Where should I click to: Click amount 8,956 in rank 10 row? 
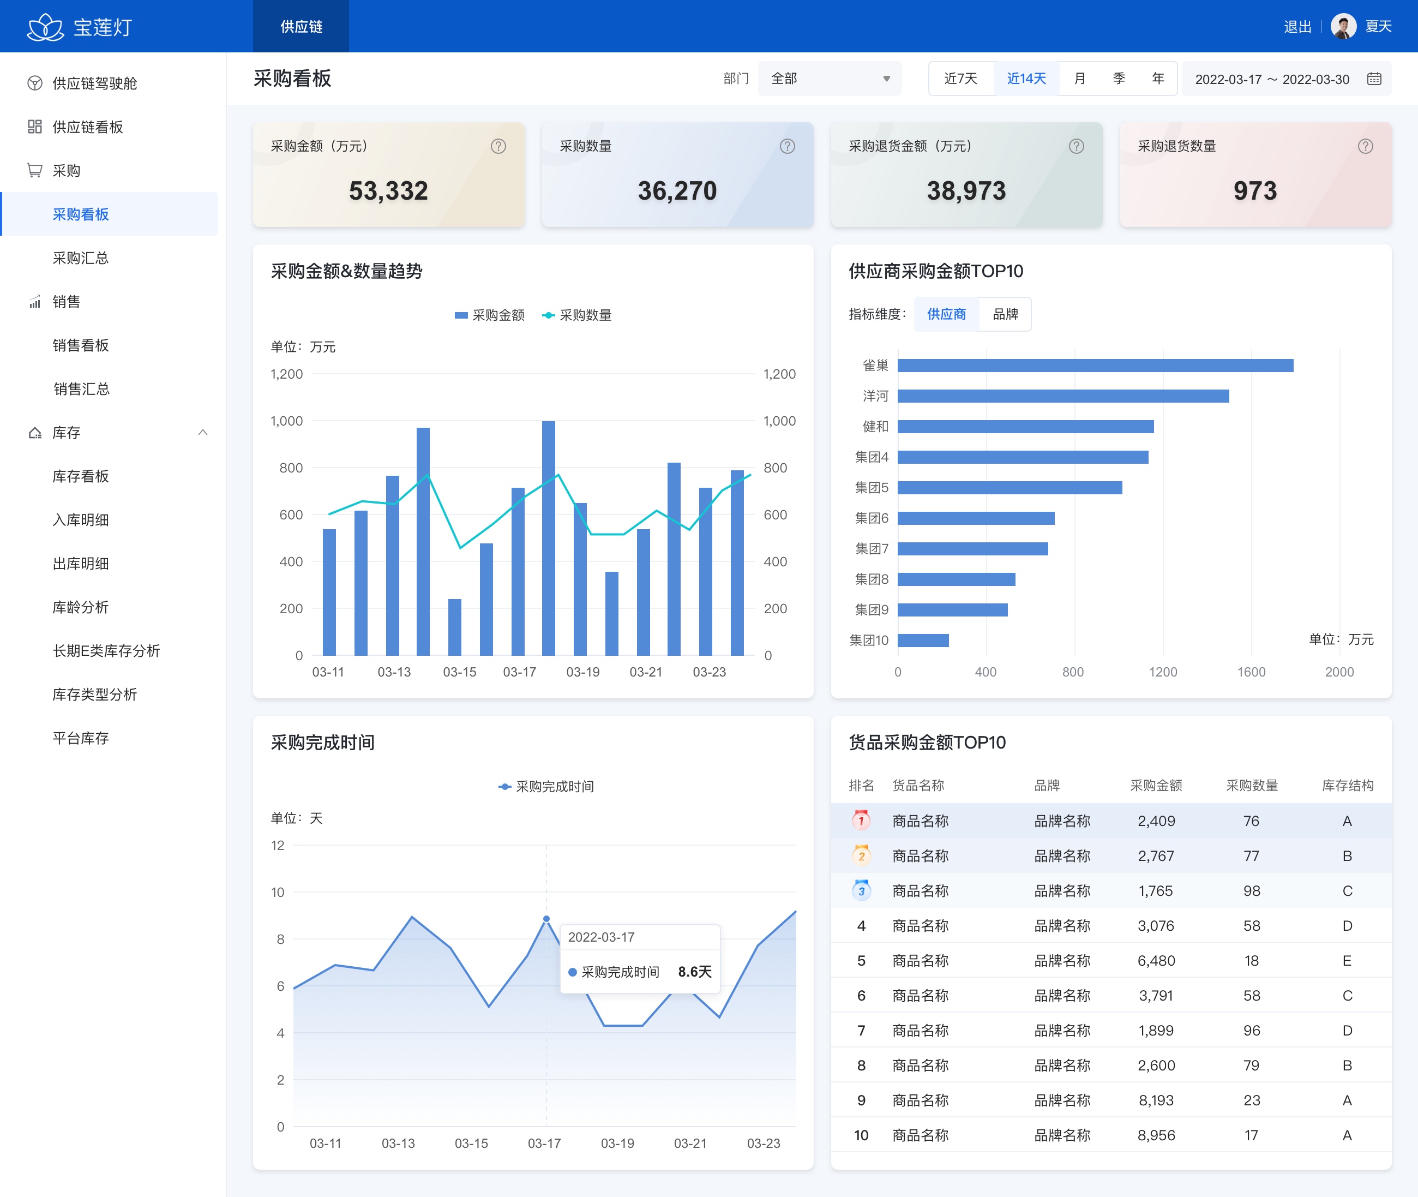click(1156, 1135)
